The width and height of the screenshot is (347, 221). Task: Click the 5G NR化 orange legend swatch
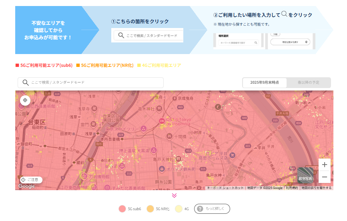tap(150, 209)
